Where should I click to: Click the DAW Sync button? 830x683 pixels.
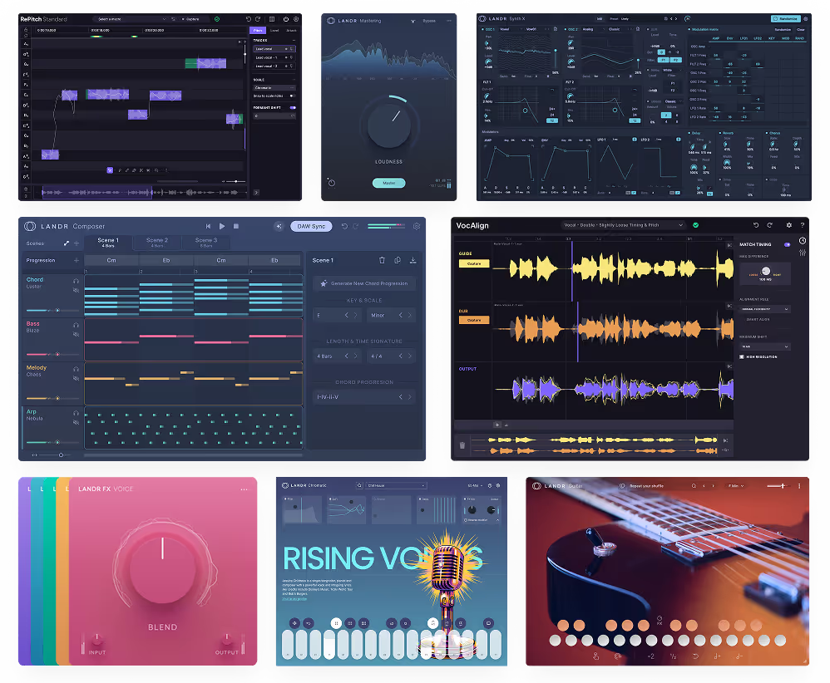310,226
